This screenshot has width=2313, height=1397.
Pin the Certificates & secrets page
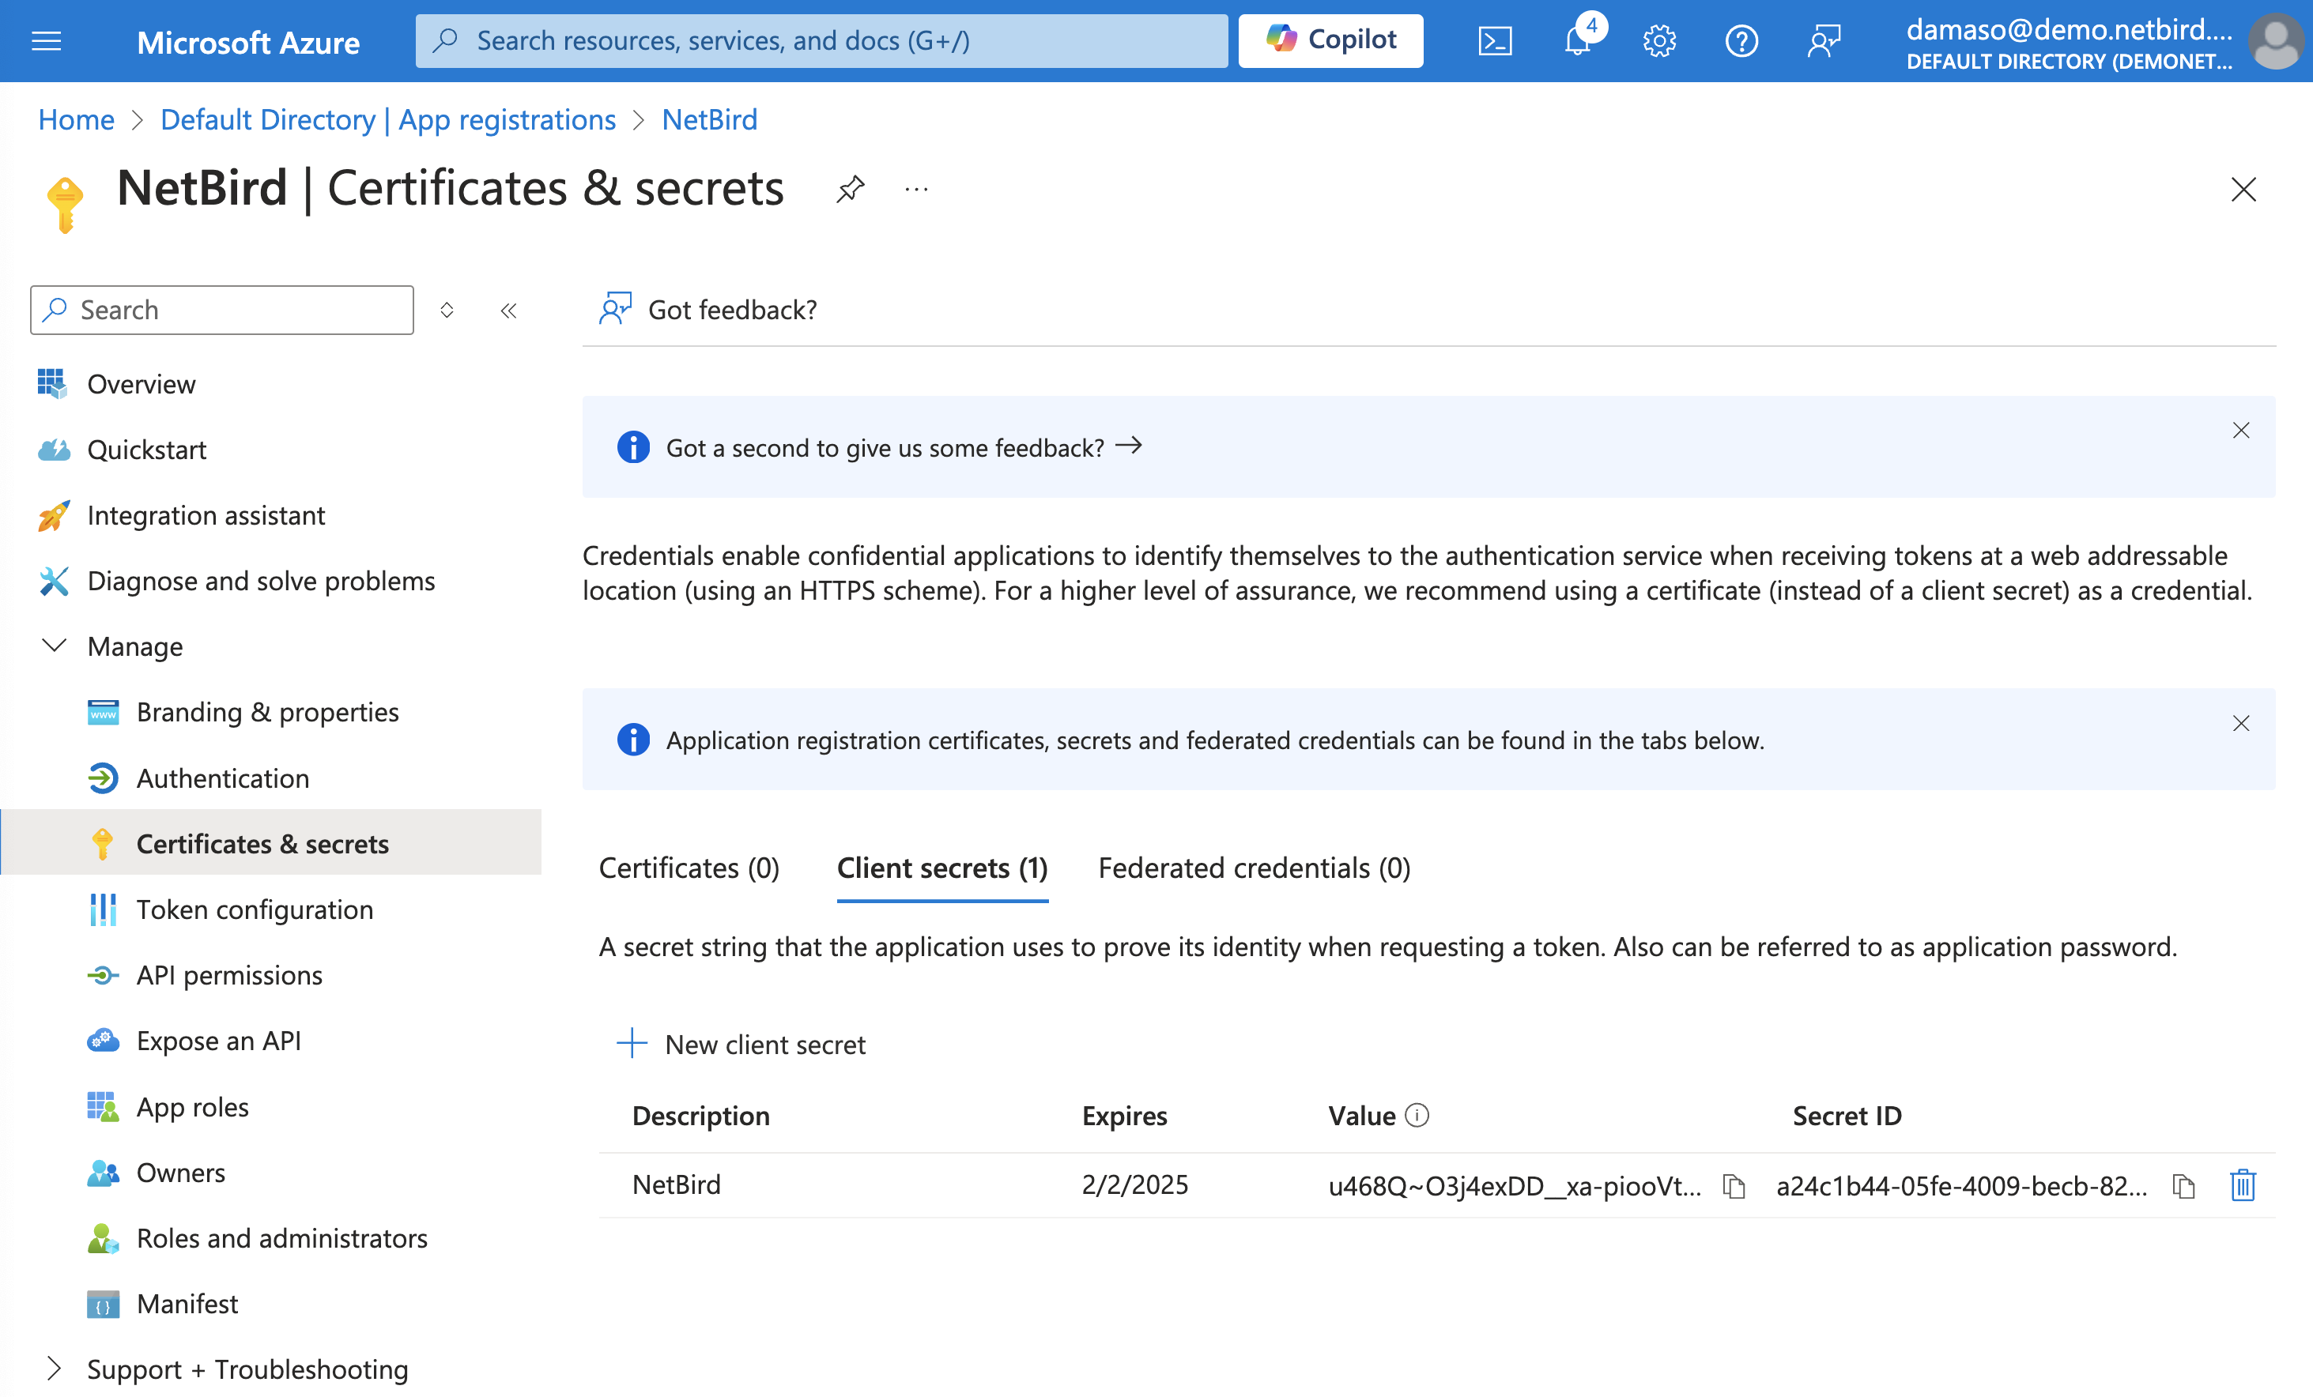point(850,189)
